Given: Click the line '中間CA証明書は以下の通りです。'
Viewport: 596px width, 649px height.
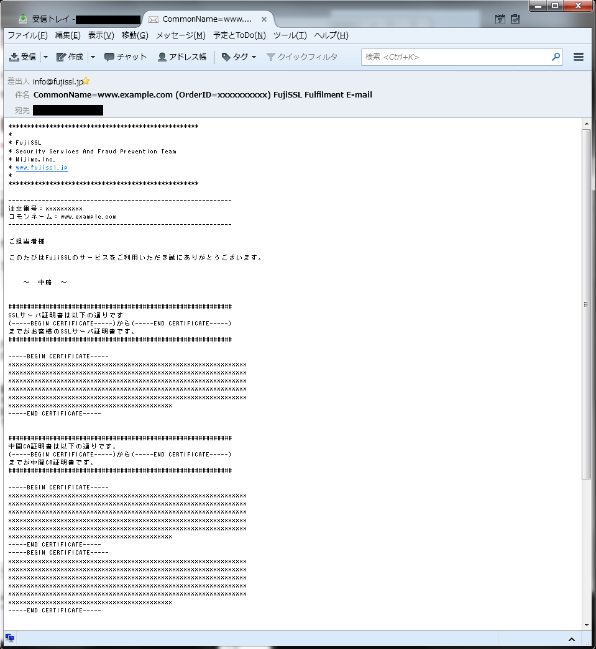Looking at the screenshot, I should (63, 446).
